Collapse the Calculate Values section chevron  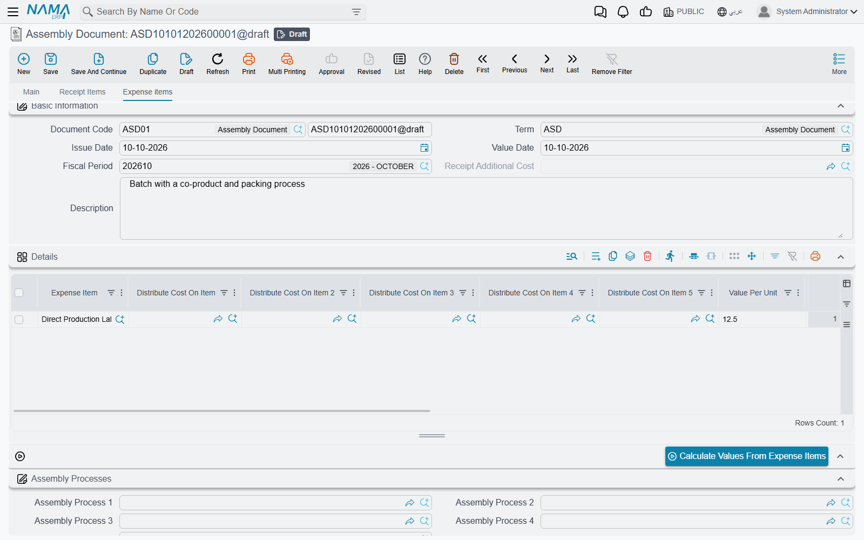840,456
